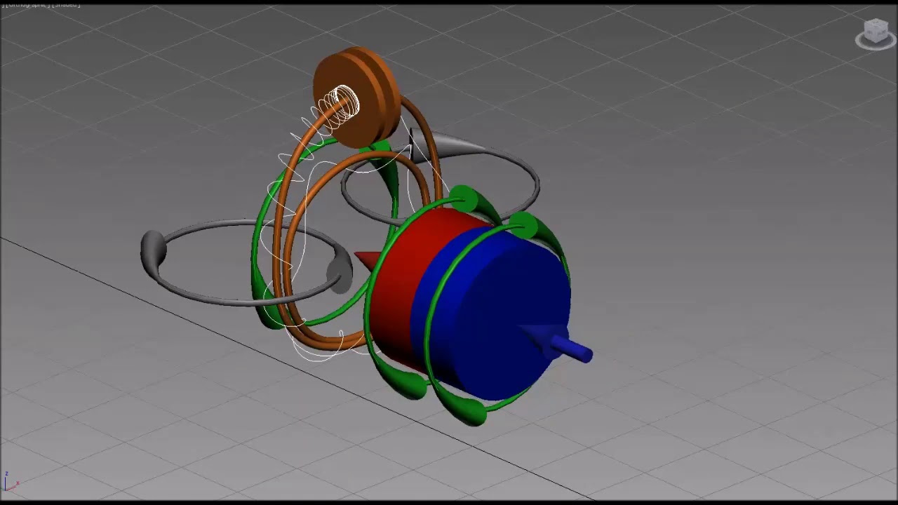This screenshot has width=898, height=505.
Task: Select the red cone arrow tip
Action: pyautogui.click(x=366, y=260)
